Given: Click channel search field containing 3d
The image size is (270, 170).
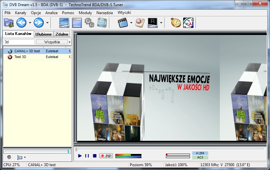Looking at the screenshot, I should tap(19, 42).
